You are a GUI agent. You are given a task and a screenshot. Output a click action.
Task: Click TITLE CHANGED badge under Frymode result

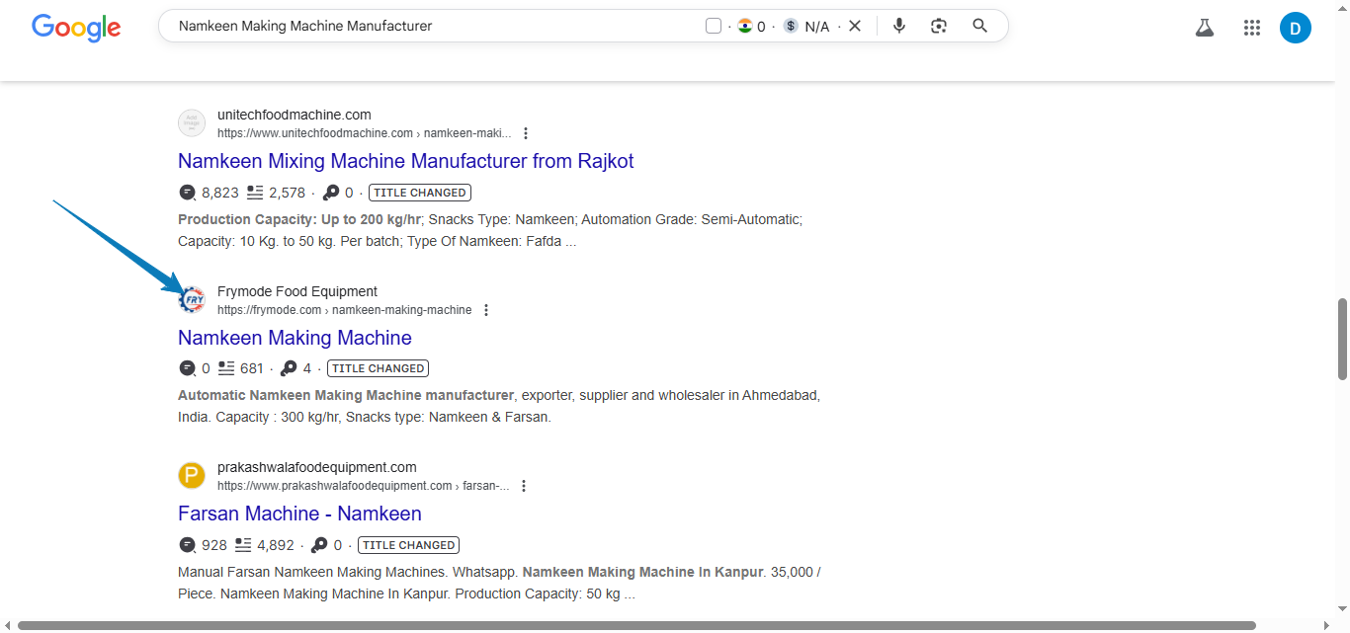click(378, 368)
